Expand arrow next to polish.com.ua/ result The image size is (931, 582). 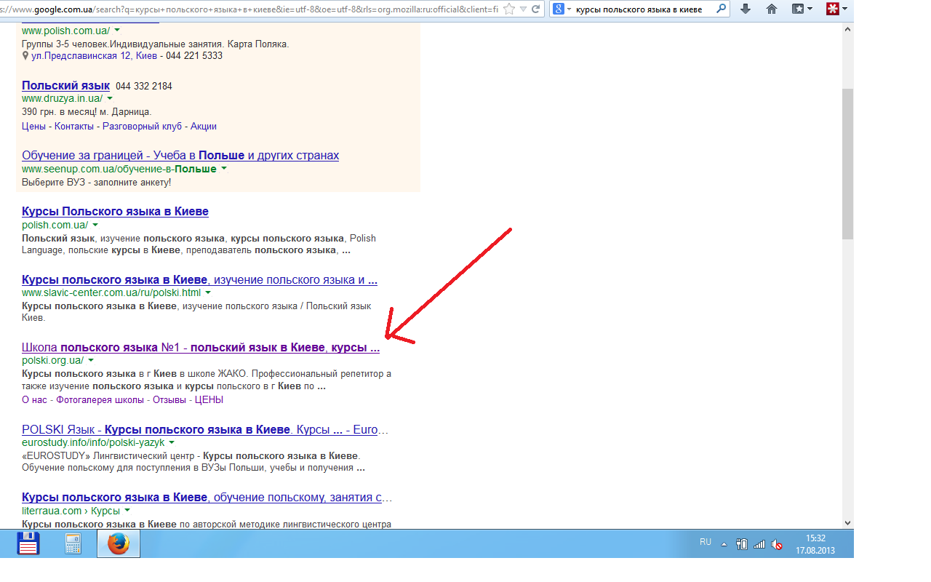click(95, 225)
